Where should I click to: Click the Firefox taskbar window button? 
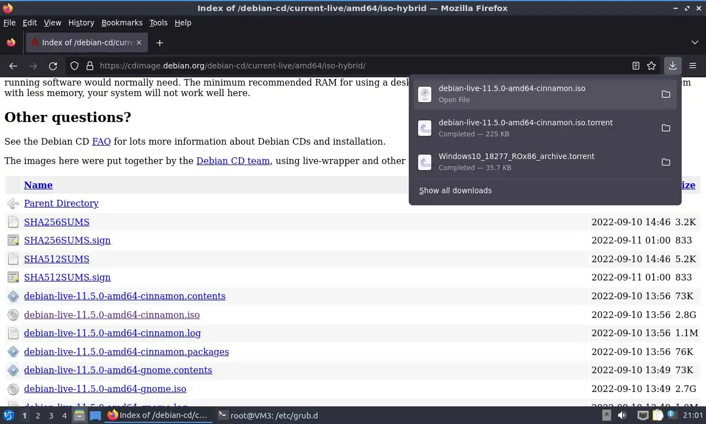click(158, 415)
